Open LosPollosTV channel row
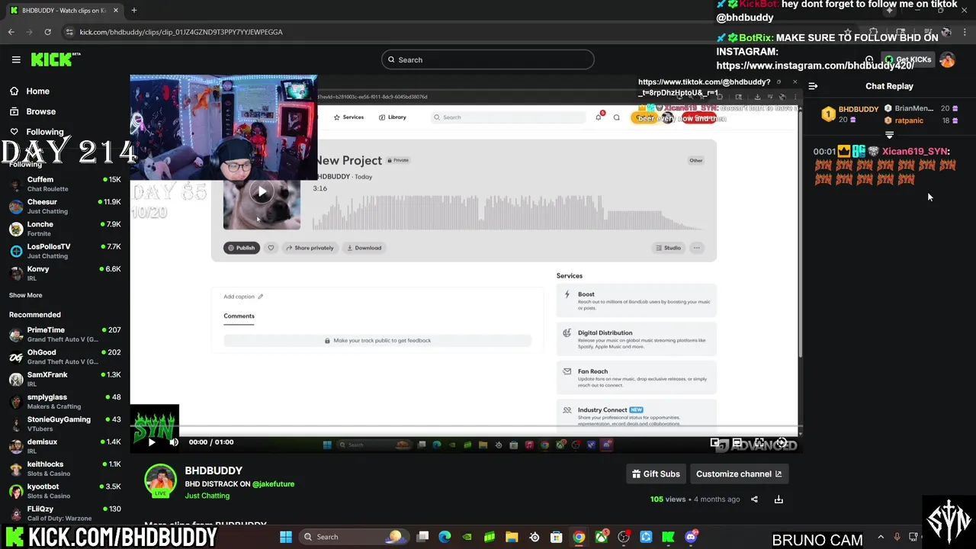 (65, 251)
